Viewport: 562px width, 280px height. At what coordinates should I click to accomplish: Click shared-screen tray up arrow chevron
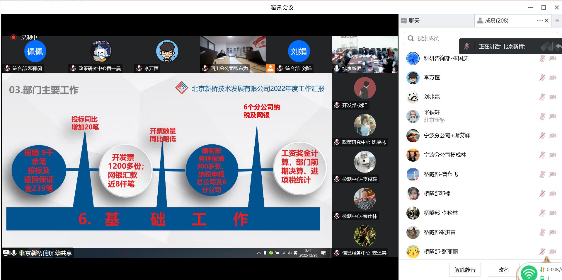tap(258, 253)
